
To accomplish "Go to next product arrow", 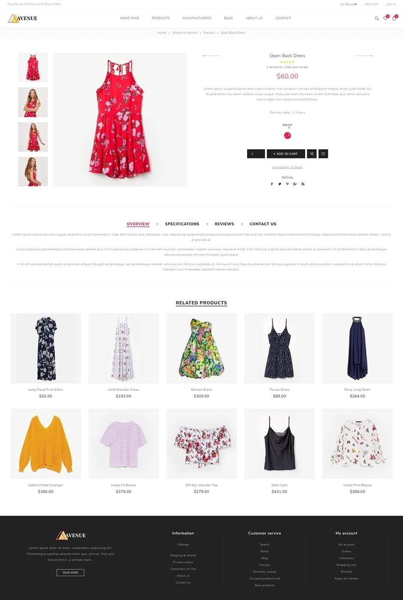I will click(363, 56).
